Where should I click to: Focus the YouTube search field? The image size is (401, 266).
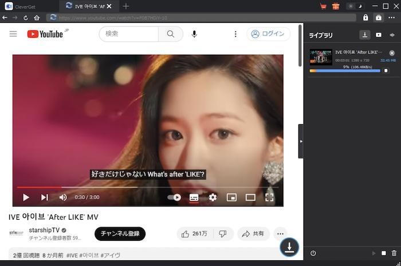[129, 34]
